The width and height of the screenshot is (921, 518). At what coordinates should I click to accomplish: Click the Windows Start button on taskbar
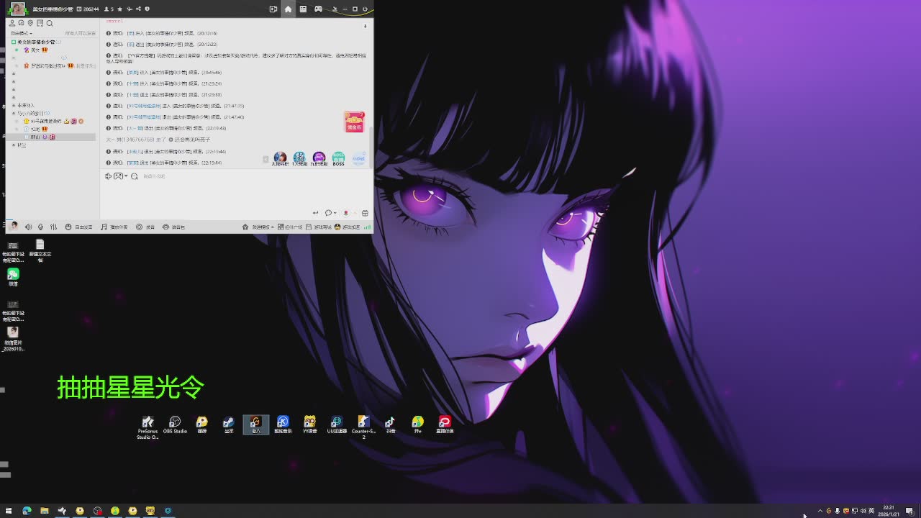point(9,511)
